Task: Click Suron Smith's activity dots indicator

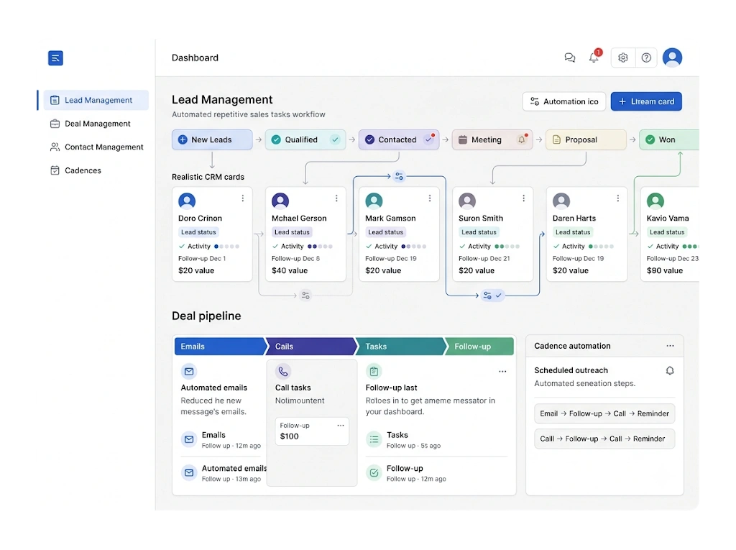Action: 507,246
